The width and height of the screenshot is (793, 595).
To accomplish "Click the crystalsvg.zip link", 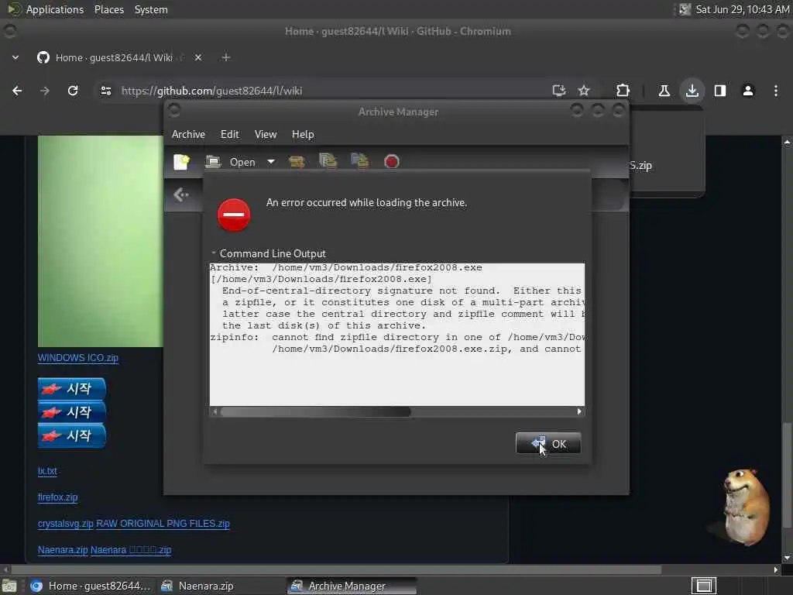I will click(66, 524).
